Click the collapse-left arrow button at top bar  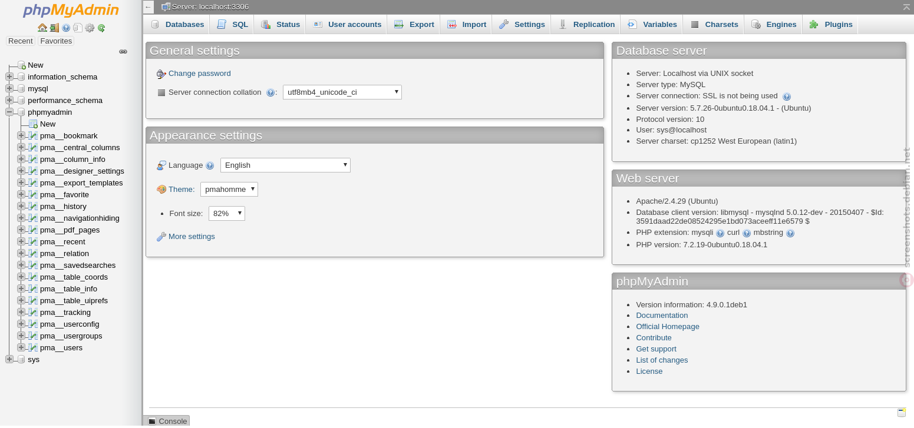click(x=148, y=6)
